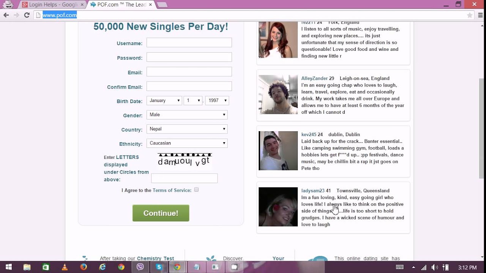Open a new browser tab
Screen dimensions: 486x273
[162, 5]
